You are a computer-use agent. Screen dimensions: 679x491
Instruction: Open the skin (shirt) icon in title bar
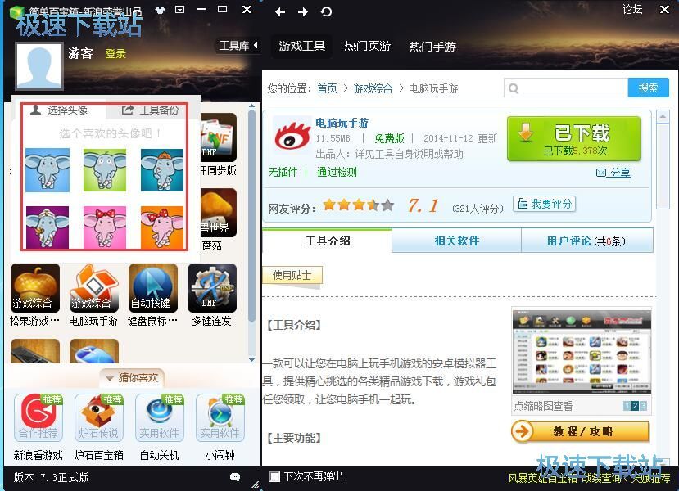tap(160, 10)
